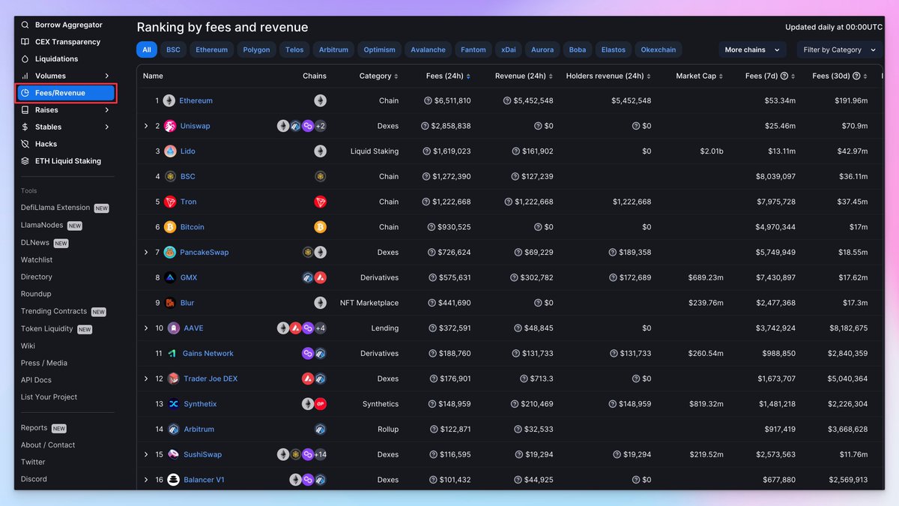
Task: Open the Uniswap protocol link
Action: pos(195,126)
